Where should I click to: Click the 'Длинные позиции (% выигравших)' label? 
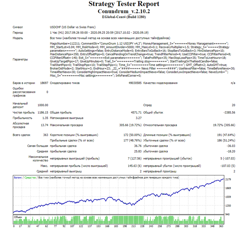167,135
